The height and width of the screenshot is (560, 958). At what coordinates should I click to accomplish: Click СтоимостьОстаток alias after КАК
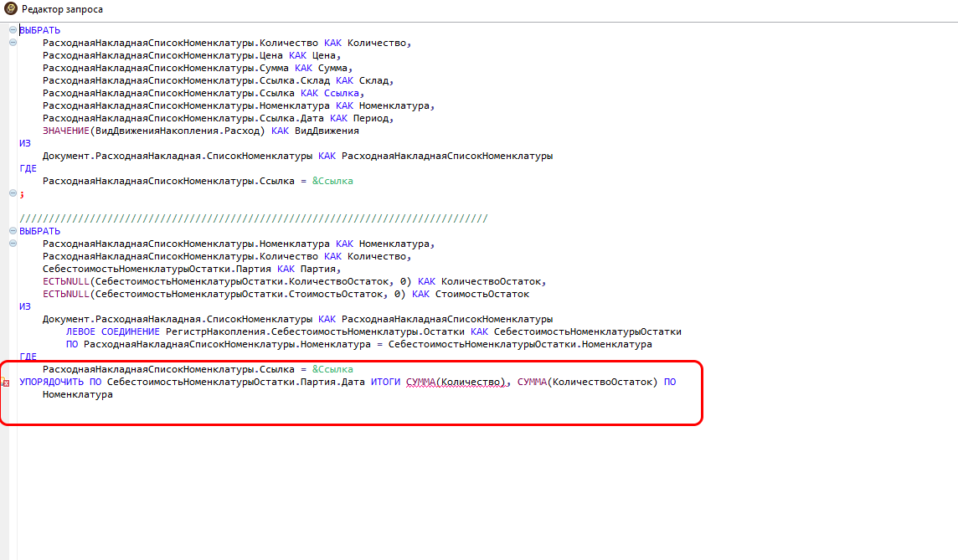482,294
